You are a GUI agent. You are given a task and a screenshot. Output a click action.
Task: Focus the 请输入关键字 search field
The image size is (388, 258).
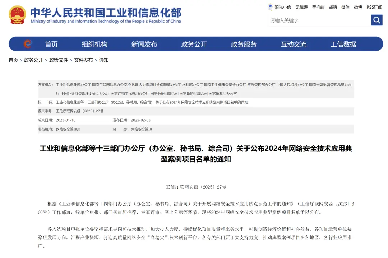(x=319, y=20)
